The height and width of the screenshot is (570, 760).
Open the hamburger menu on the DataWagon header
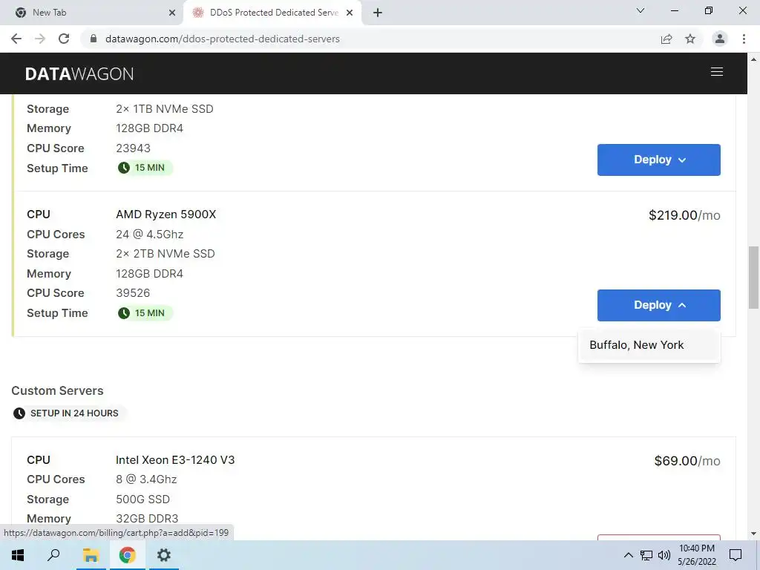point(716,72)
